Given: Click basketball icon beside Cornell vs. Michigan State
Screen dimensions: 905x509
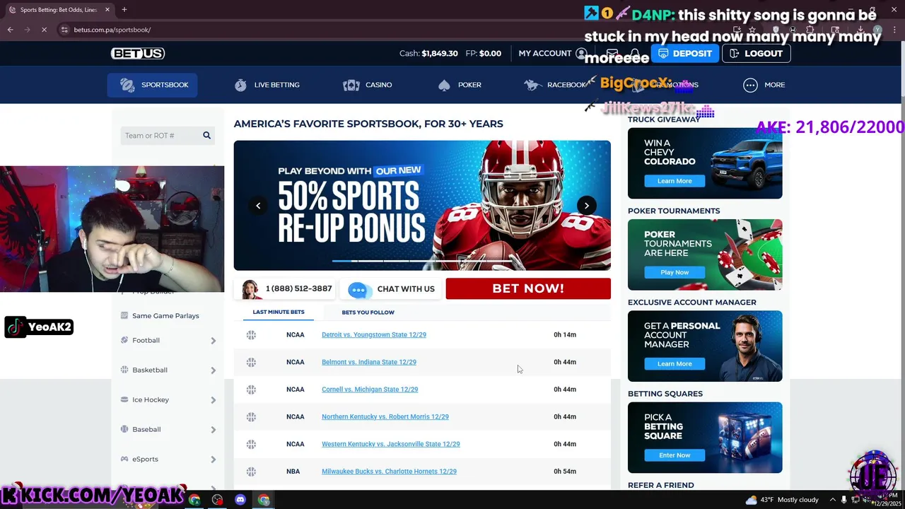Looking at the screenshot, I should coord(251,390).
